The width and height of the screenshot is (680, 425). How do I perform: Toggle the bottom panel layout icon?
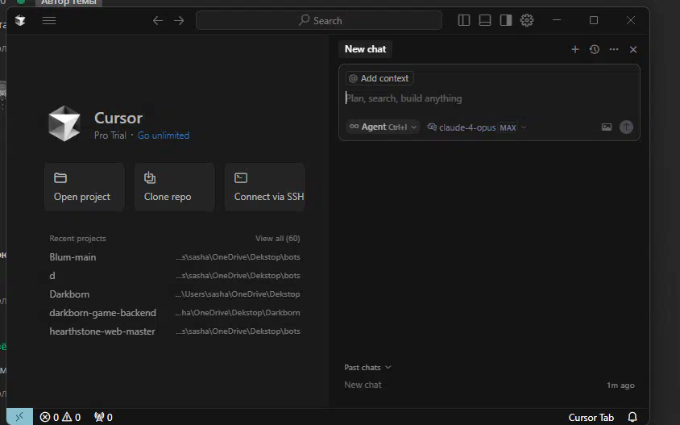pyautogui.click(x=485, y=20)
